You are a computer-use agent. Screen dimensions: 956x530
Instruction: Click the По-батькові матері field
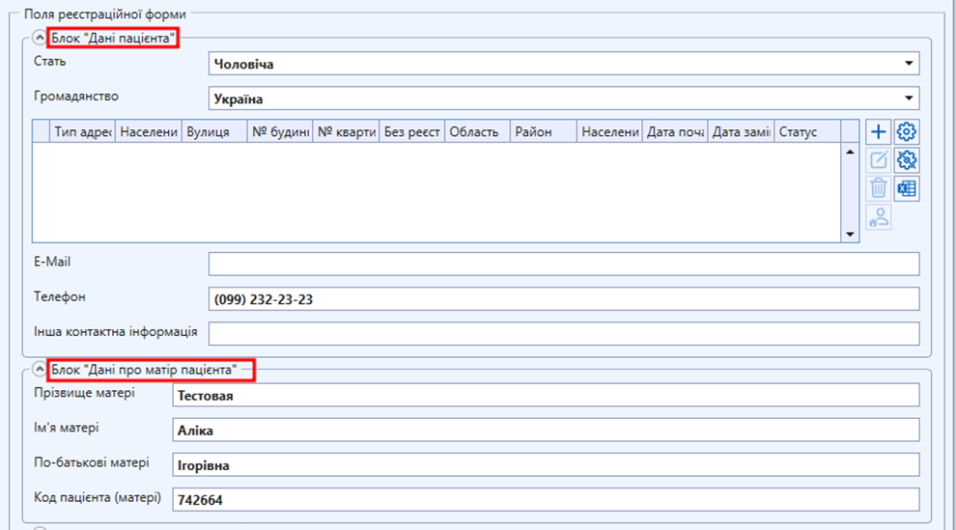pos(546,464)
